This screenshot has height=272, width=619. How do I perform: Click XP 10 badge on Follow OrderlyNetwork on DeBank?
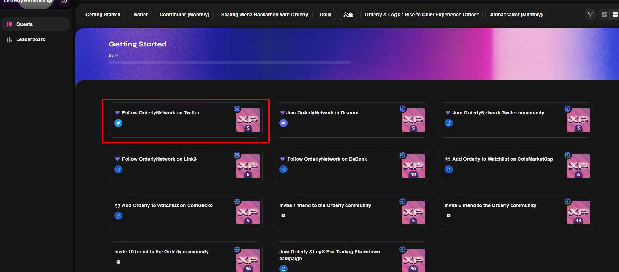(413, 166)
